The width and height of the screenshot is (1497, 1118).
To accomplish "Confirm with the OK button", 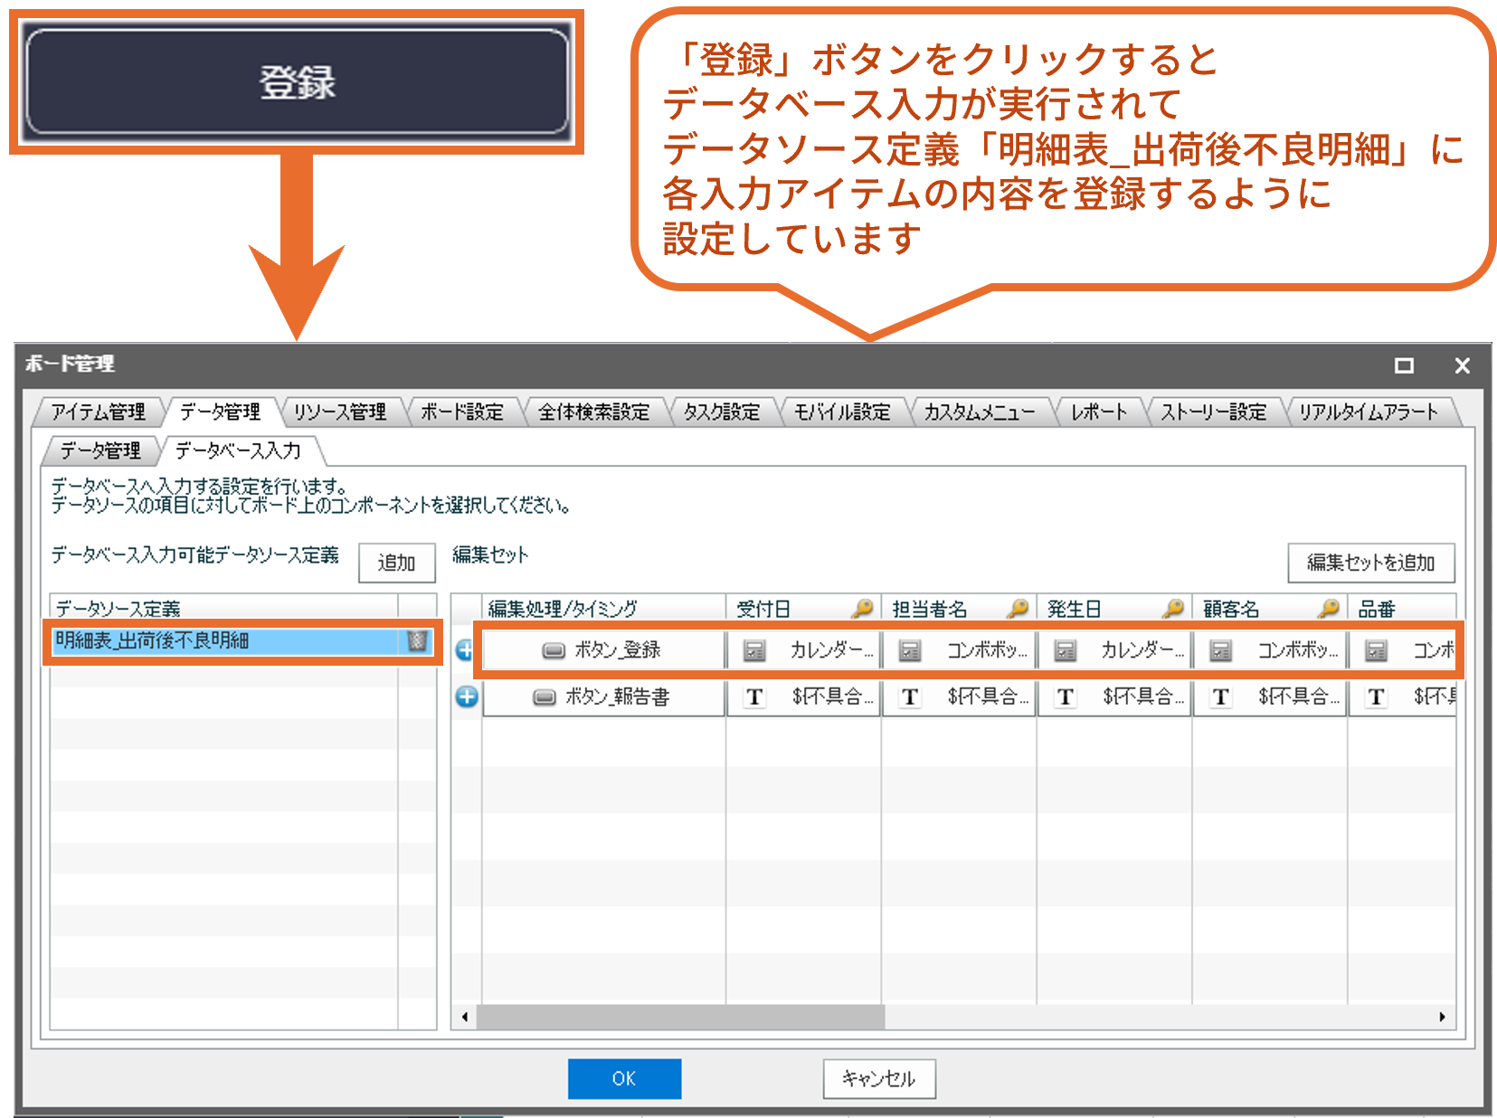I will (x=624, y=1078).
